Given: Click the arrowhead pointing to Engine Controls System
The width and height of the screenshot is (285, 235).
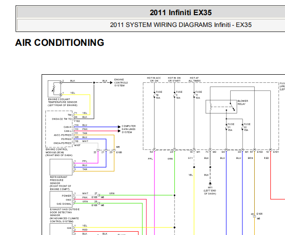Looking at the screenshot, I should (111, 83).
